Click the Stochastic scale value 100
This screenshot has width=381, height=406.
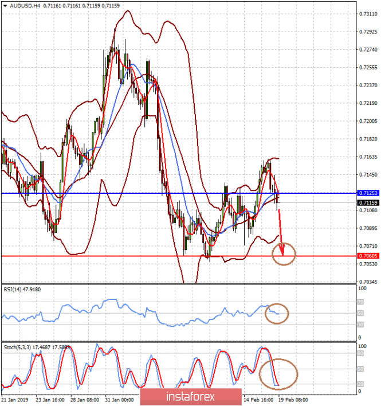tap(362, 347)
